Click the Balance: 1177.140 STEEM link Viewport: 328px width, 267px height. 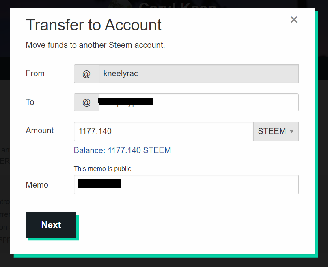(122, 150)
